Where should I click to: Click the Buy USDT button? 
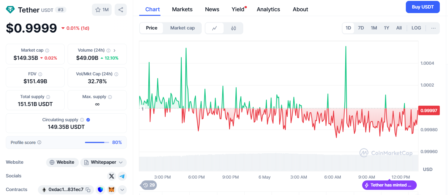coord(423,7)
